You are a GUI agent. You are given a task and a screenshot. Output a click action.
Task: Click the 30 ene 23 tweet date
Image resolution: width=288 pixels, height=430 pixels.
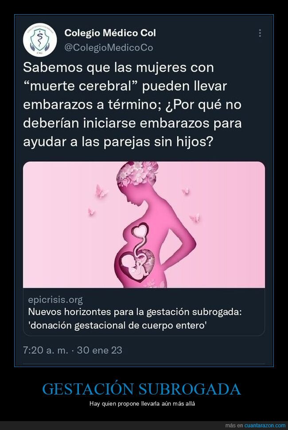tap(100, 350)
